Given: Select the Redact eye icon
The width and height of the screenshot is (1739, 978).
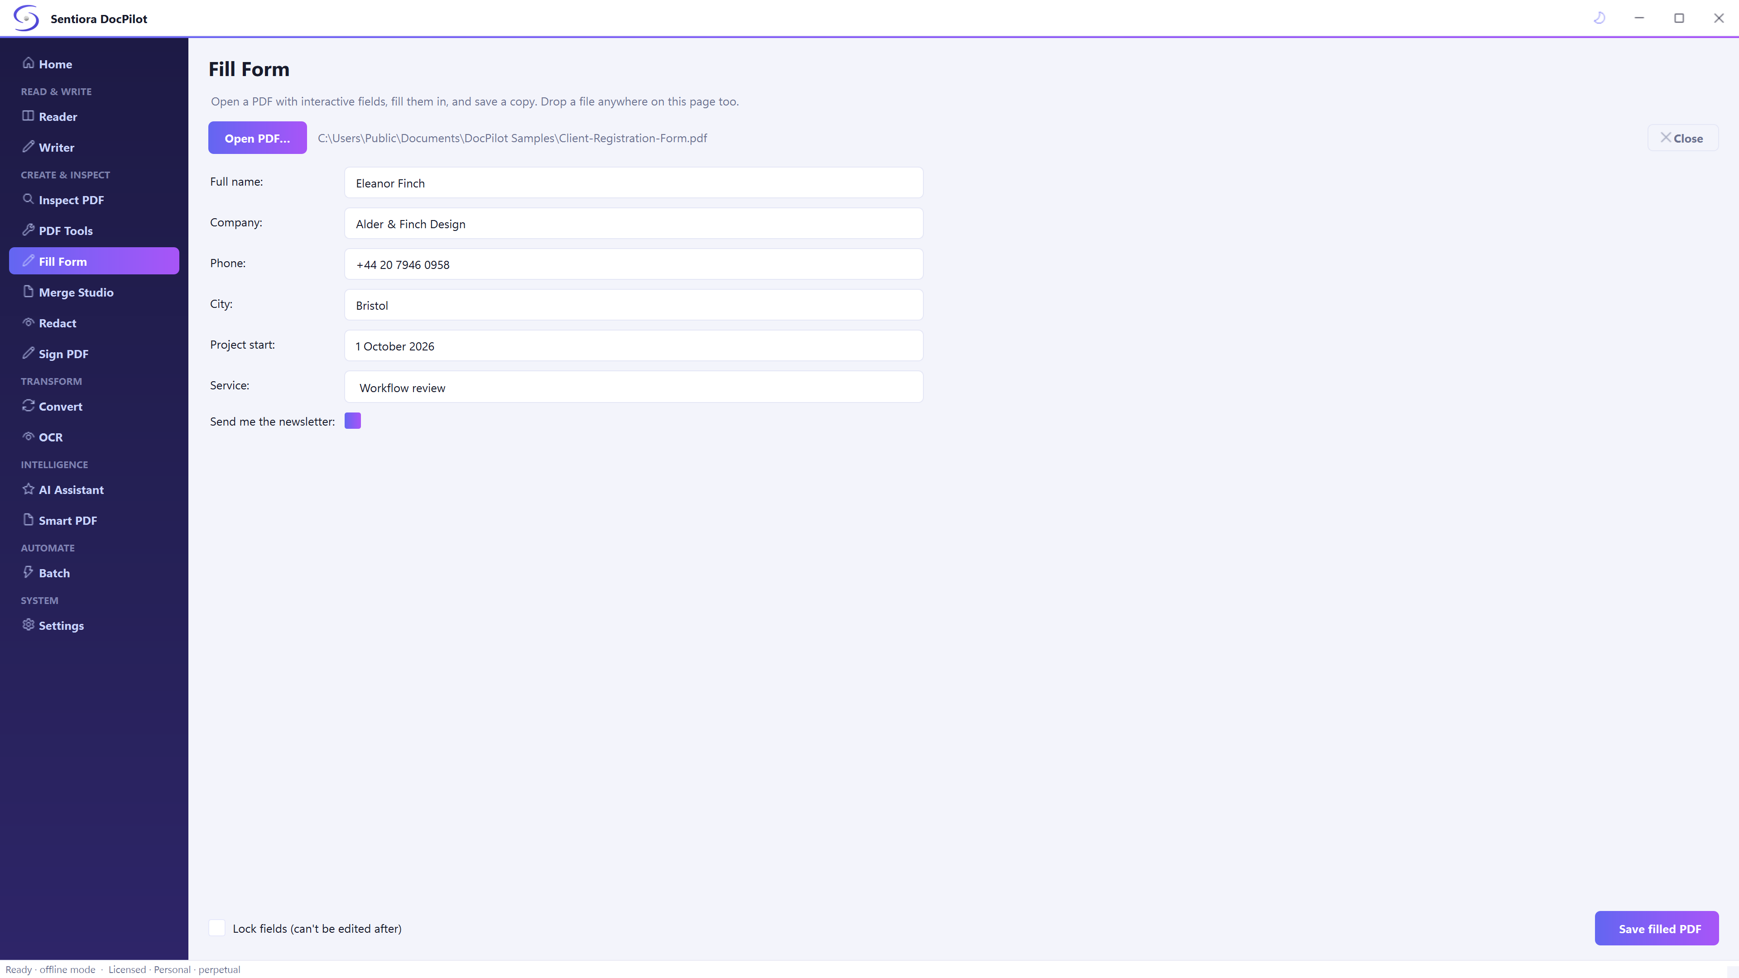Looking at the screenshot, I should pos(29,323).
